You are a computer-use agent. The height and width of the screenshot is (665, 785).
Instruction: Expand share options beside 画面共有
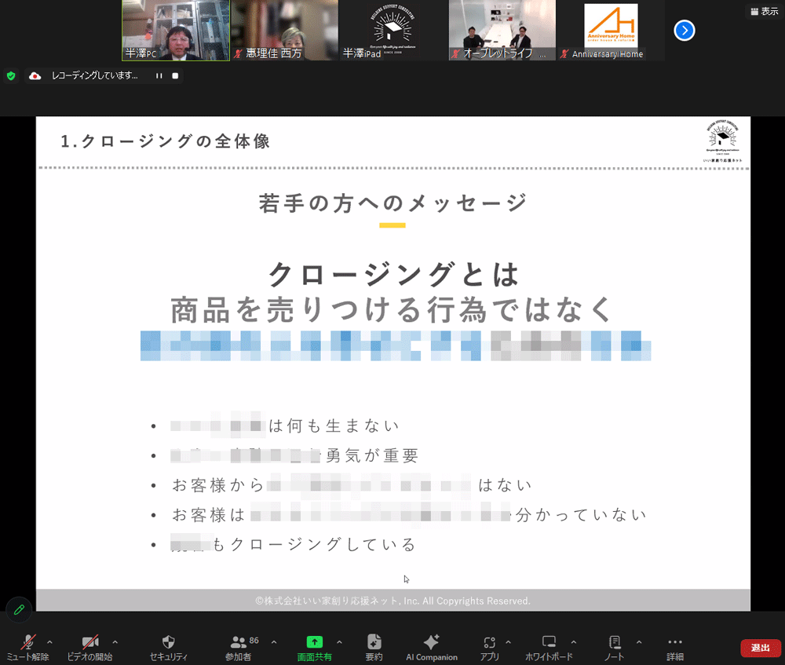(x=339, y=641)
